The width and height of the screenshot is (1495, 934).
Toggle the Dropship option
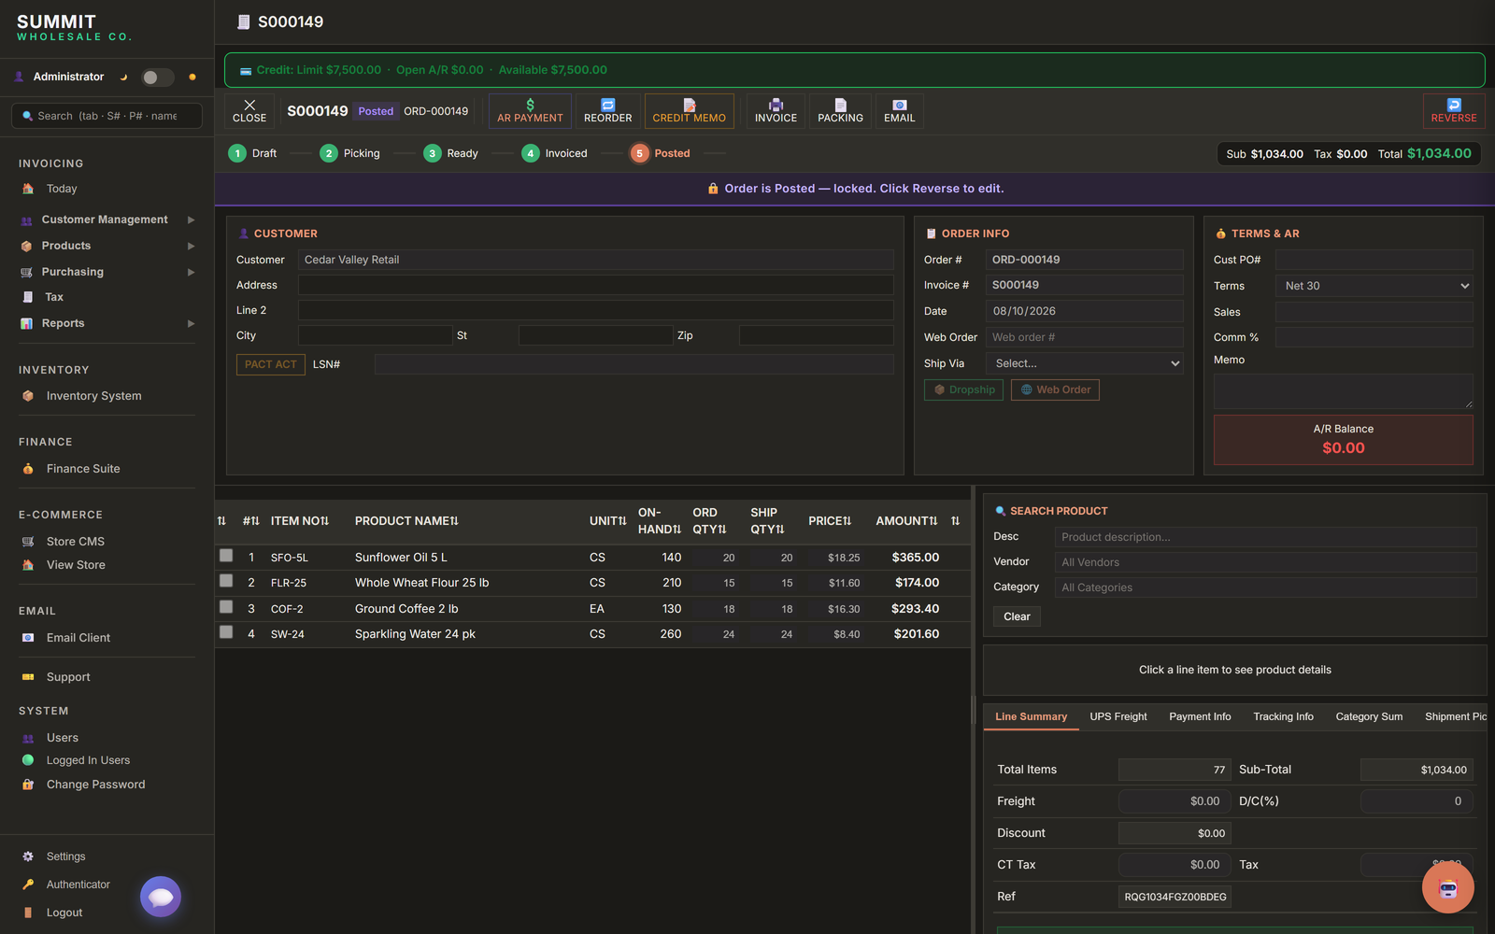pyautogui.click(x=963, y=389)
